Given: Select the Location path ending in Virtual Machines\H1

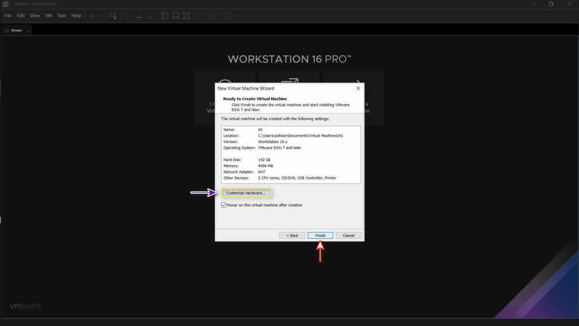Looking at the screenshot, I should click(300, 135).
